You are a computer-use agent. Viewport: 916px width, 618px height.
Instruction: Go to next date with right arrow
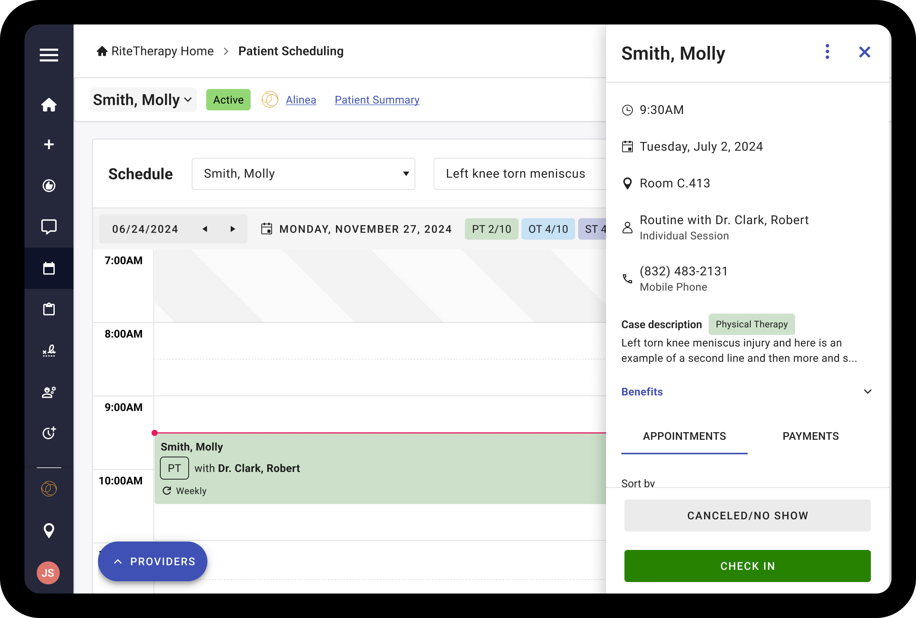tap(233, 229)
